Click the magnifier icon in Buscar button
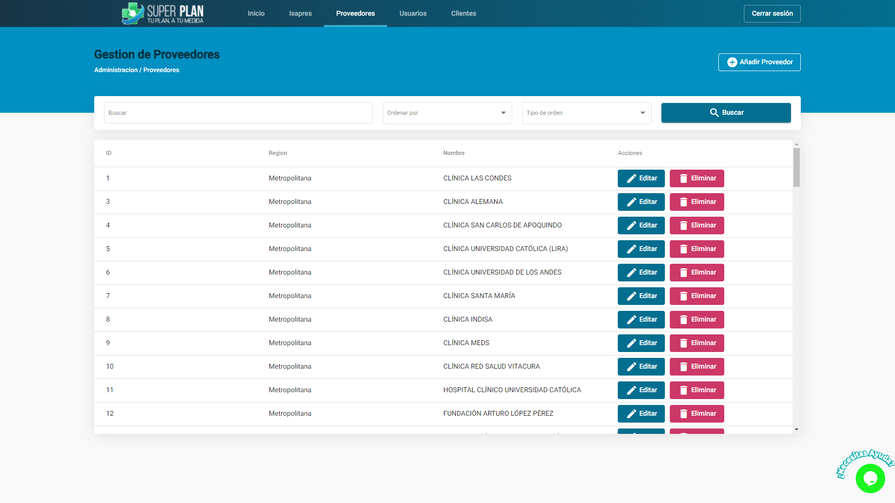Screen dimensions: 895x503 (714, 113)
